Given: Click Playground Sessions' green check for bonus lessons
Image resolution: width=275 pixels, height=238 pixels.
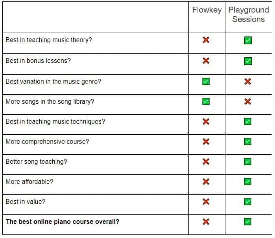Looking at the screenshot, I should point(248,61).
